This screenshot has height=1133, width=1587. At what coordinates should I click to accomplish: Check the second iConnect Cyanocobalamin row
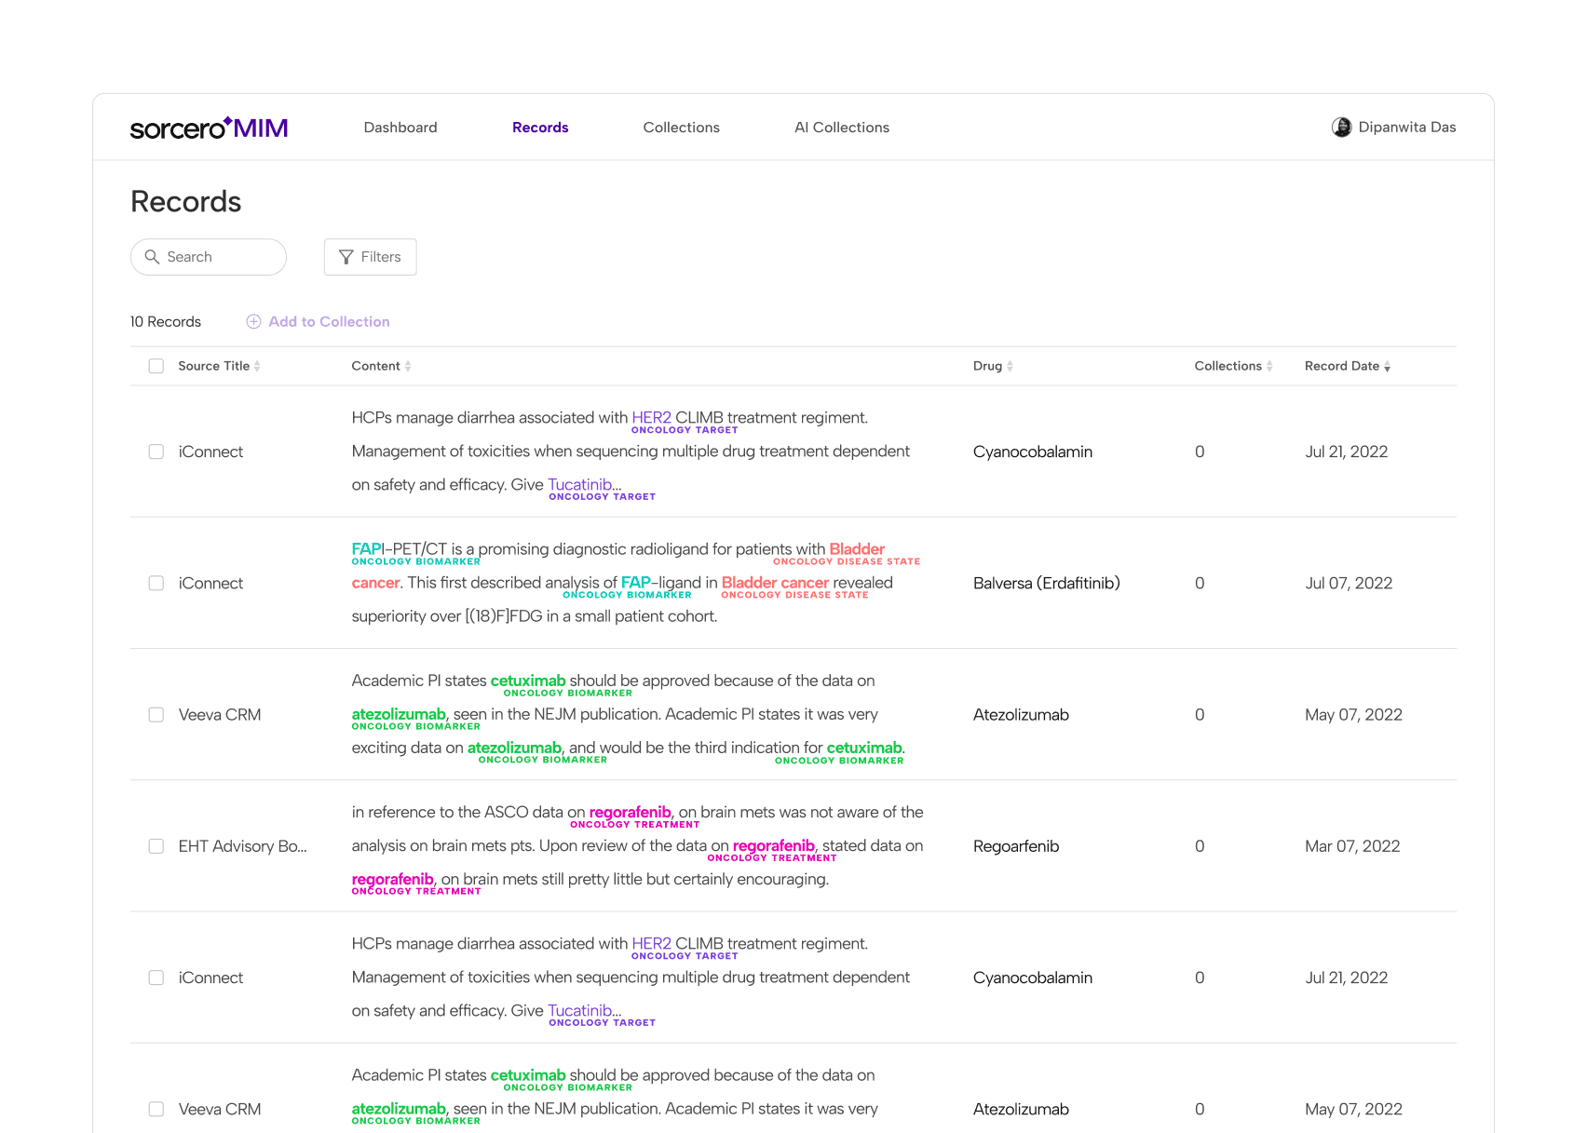click(x=156, y=978)
